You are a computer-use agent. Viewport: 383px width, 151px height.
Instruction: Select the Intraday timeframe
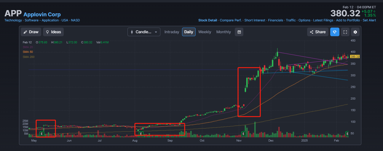(x=172, y=32)
